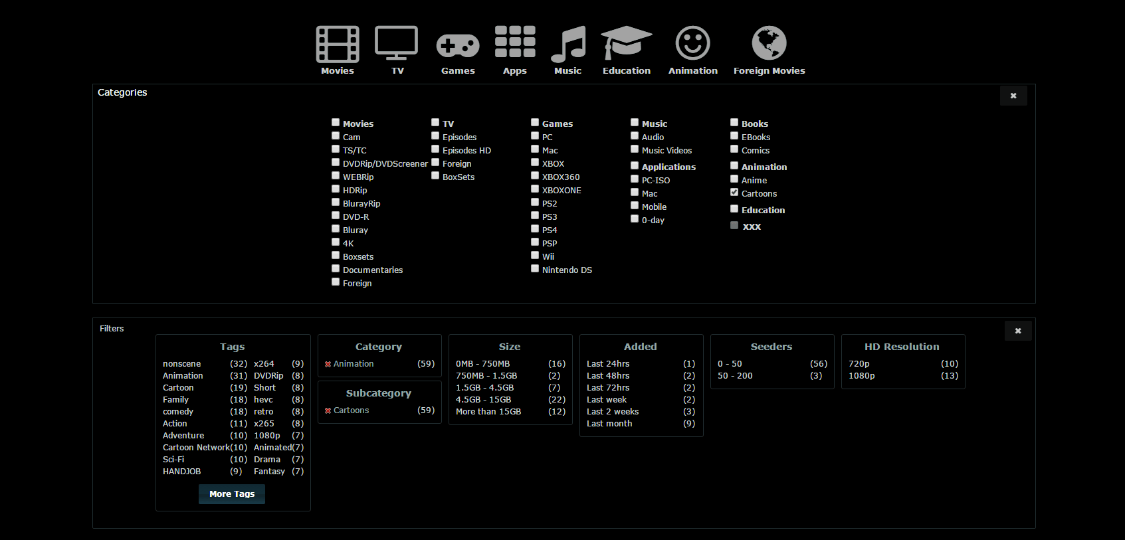
Task: Close the Categories panel
Action: click(1013, 96)
